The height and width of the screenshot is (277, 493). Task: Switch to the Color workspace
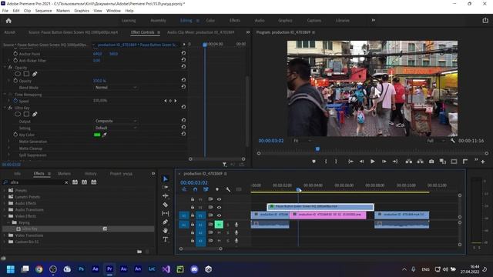point(210,21)
